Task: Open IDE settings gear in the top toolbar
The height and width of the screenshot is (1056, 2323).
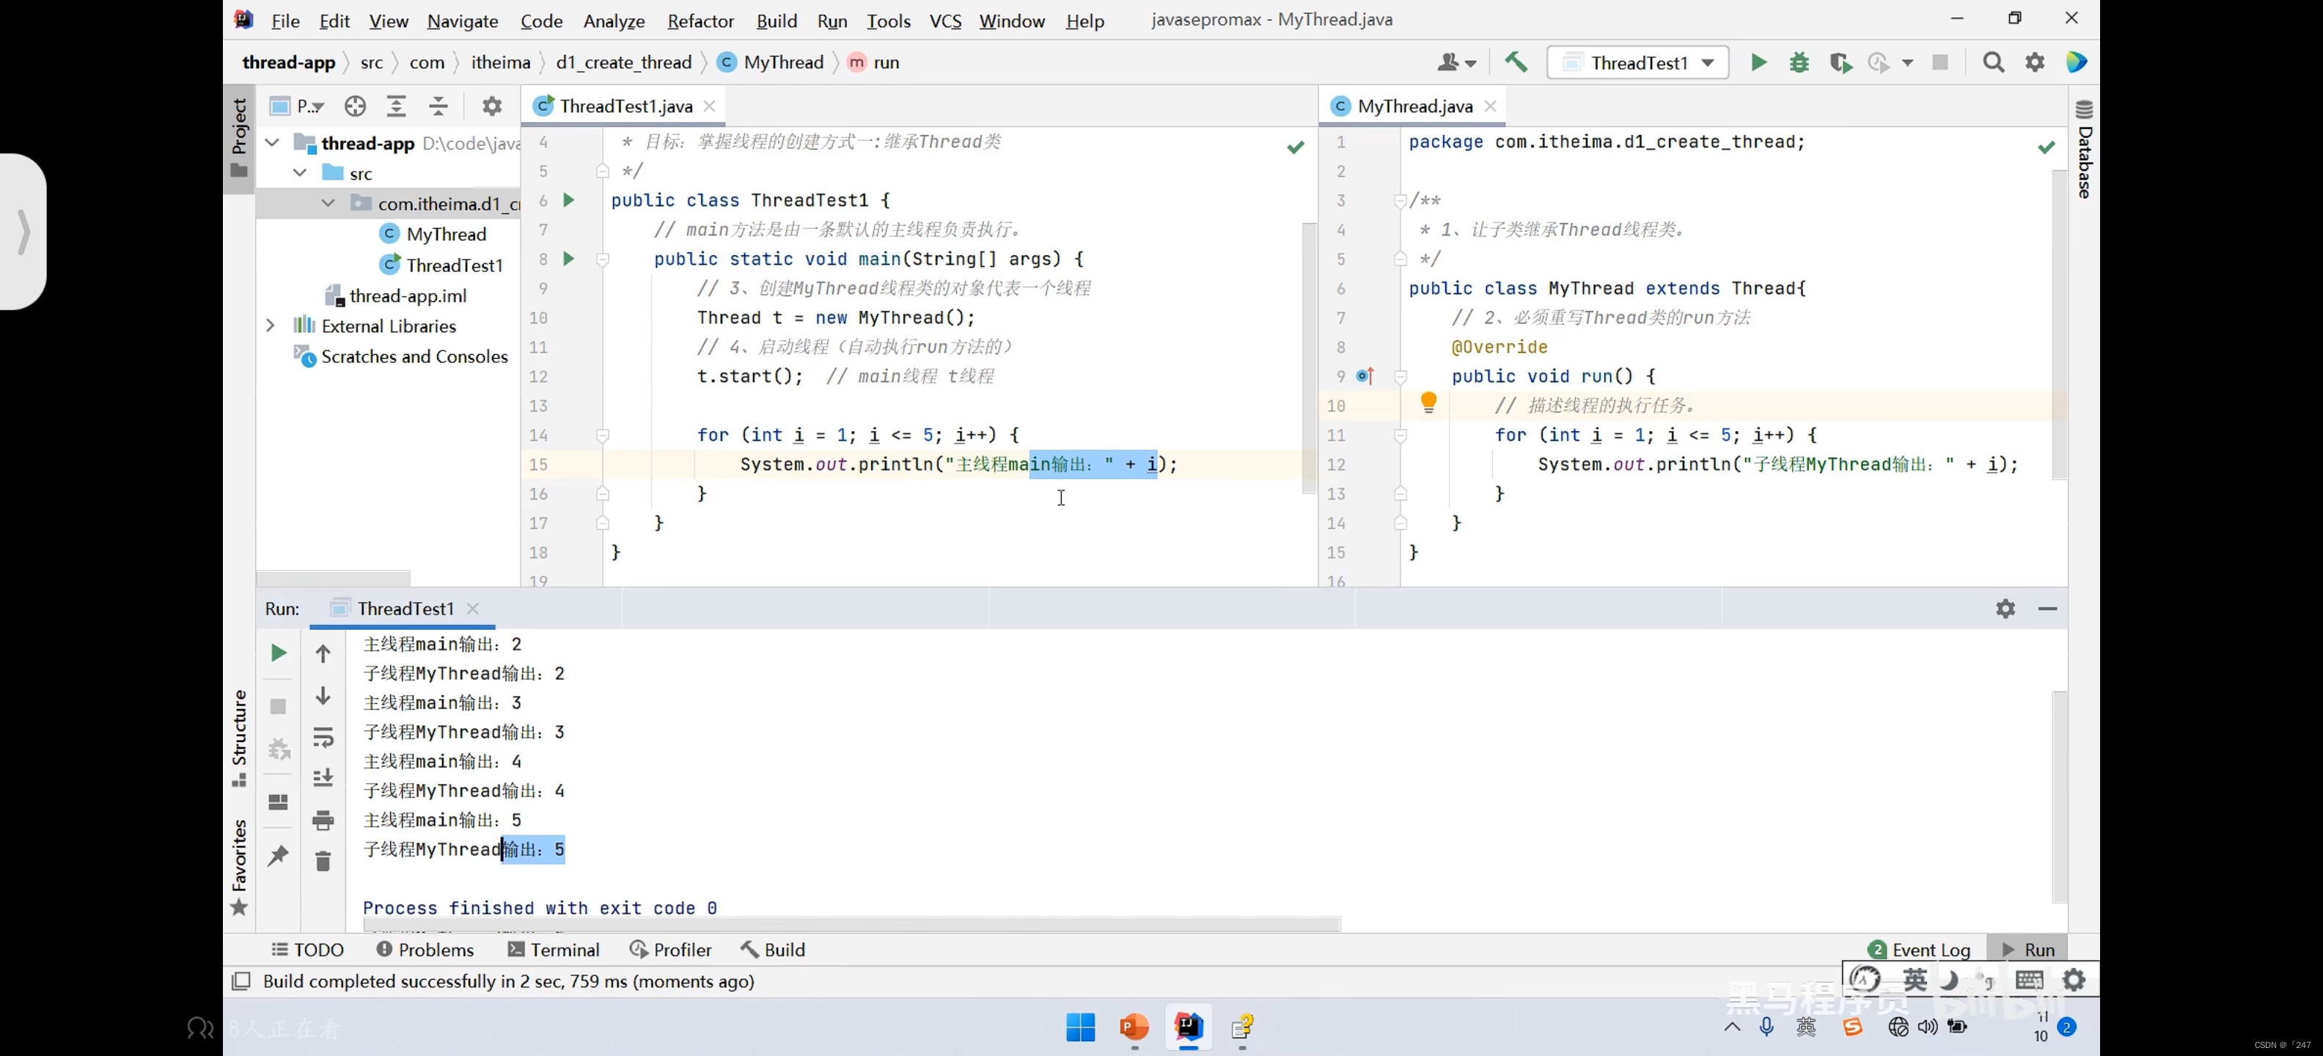Action: [x=2034, y=62]
